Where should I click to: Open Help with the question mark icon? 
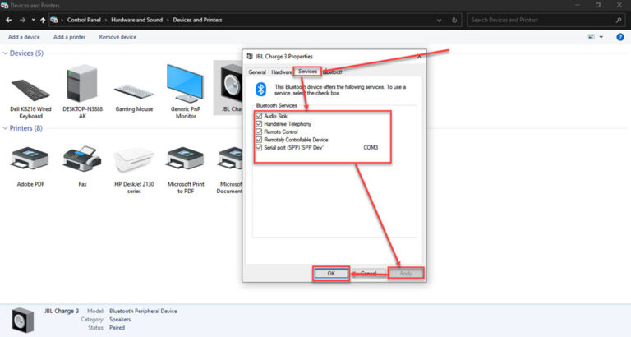[620, 37]
